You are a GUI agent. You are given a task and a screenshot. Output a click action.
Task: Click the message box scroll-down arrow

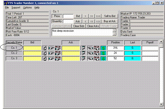point(114,34)
